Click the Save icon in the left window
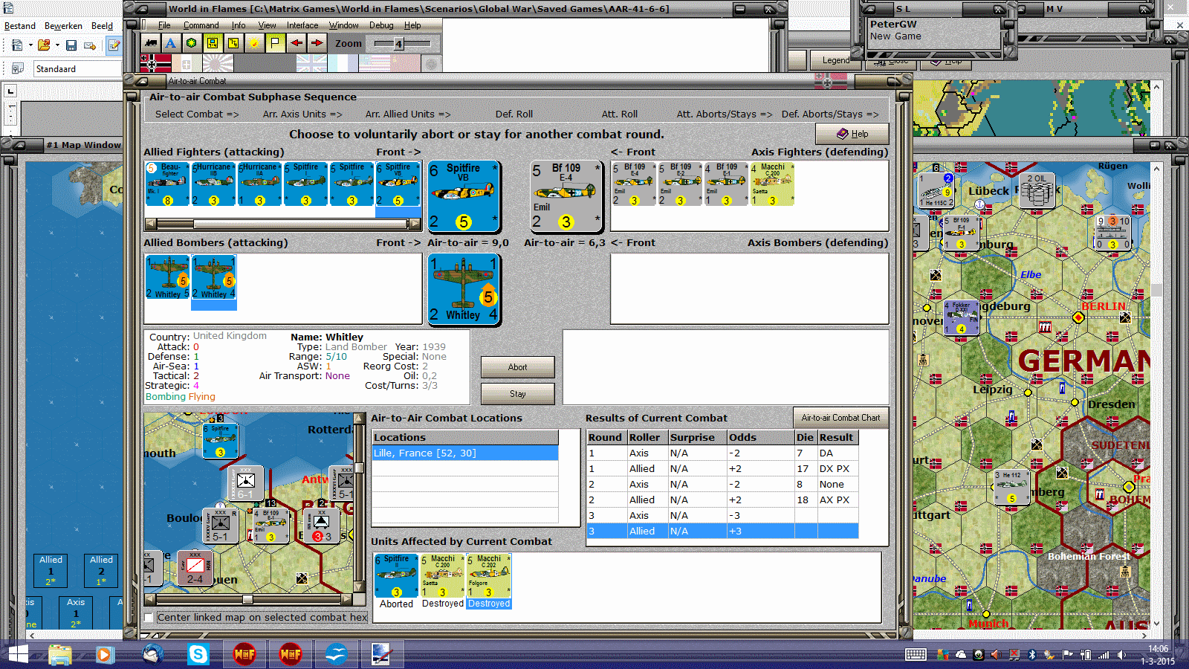The image size is (1189, 669). (x=71, y=45)
